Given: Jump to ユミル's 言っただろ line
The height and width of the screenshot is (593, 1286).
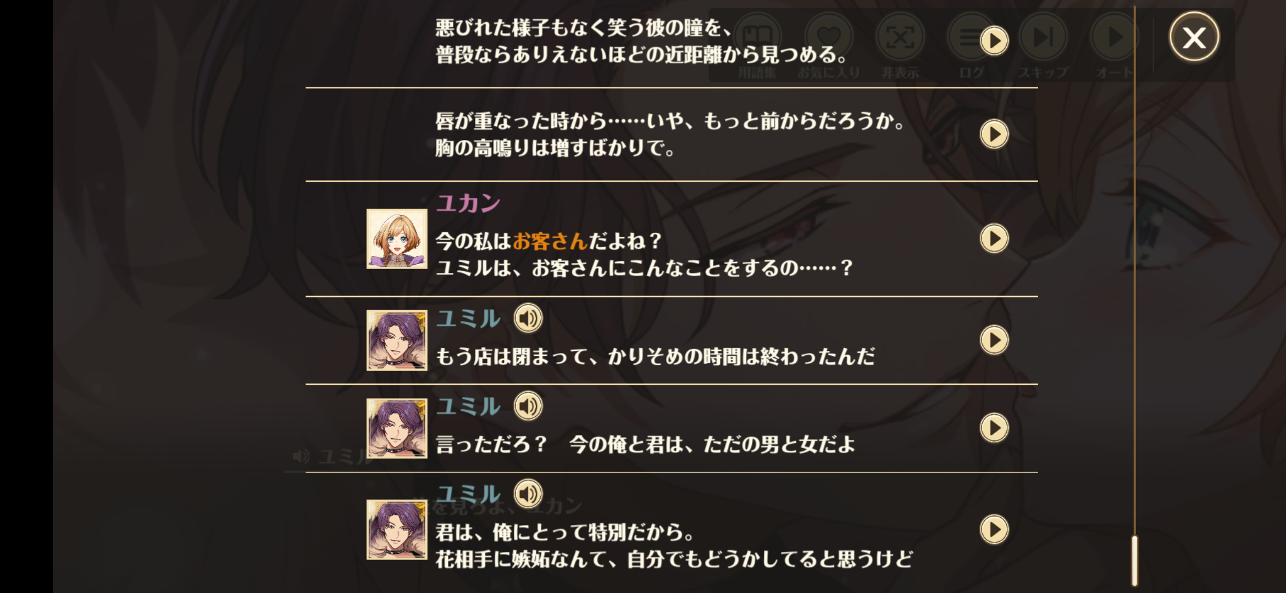Looking at the screenshot, I should (994, 428).
